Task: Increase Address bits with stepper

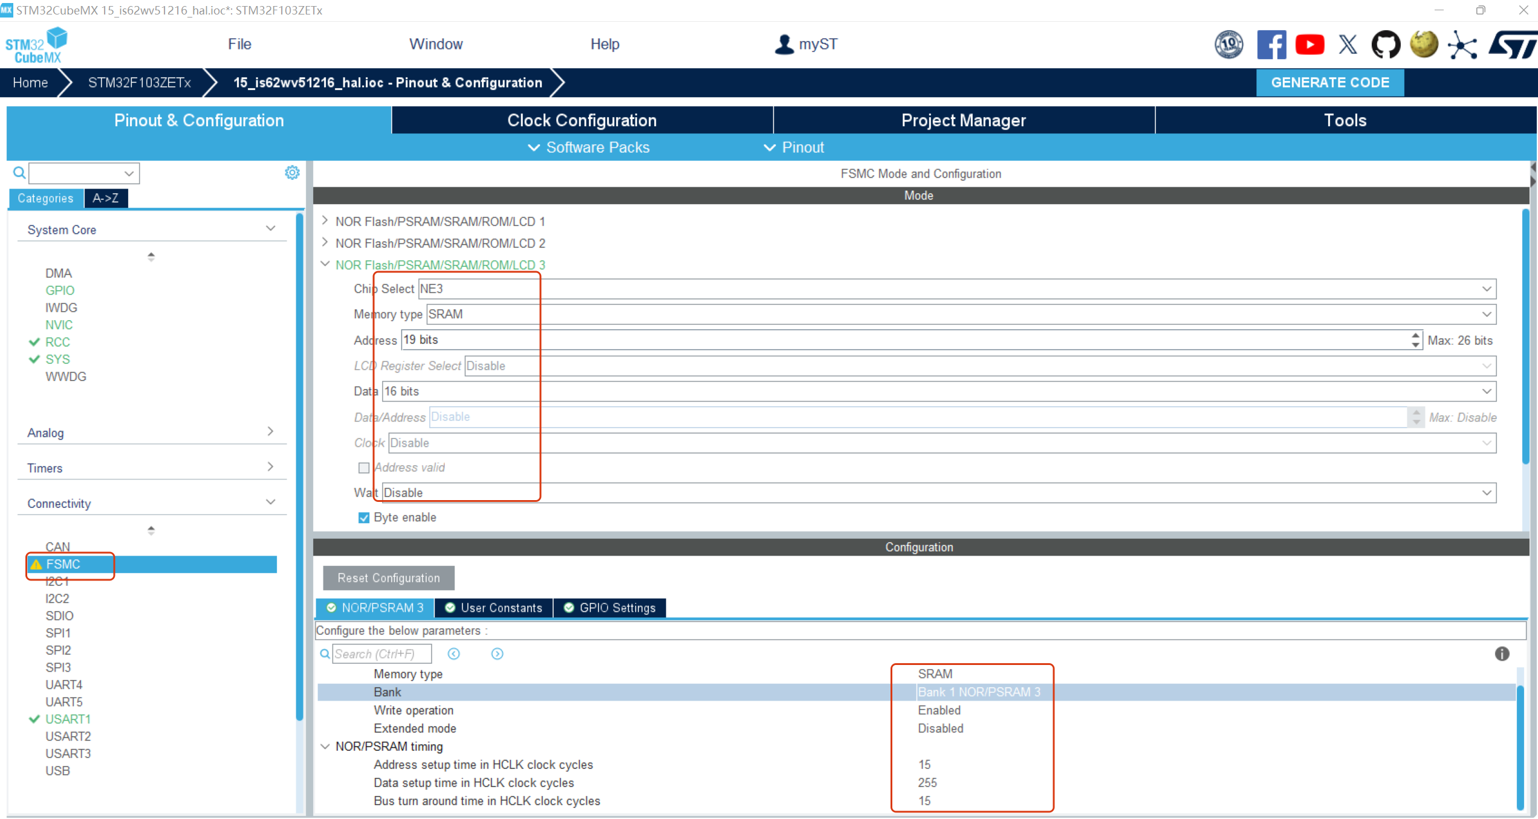Action: [x=1416, y=335]
